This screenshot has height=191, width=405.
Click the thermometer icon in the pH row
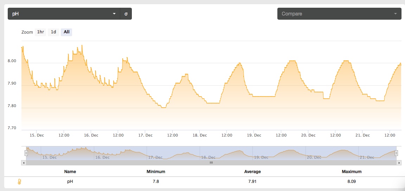pos(19,182)
